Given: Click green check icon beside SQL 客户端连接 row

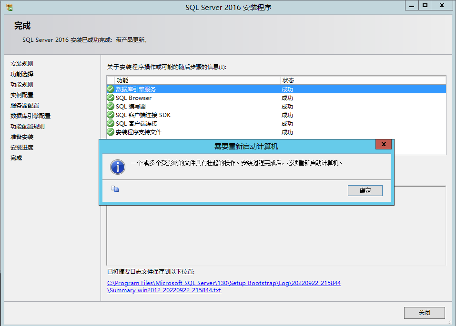Looking at the screenshot, I should pos(111,123).
